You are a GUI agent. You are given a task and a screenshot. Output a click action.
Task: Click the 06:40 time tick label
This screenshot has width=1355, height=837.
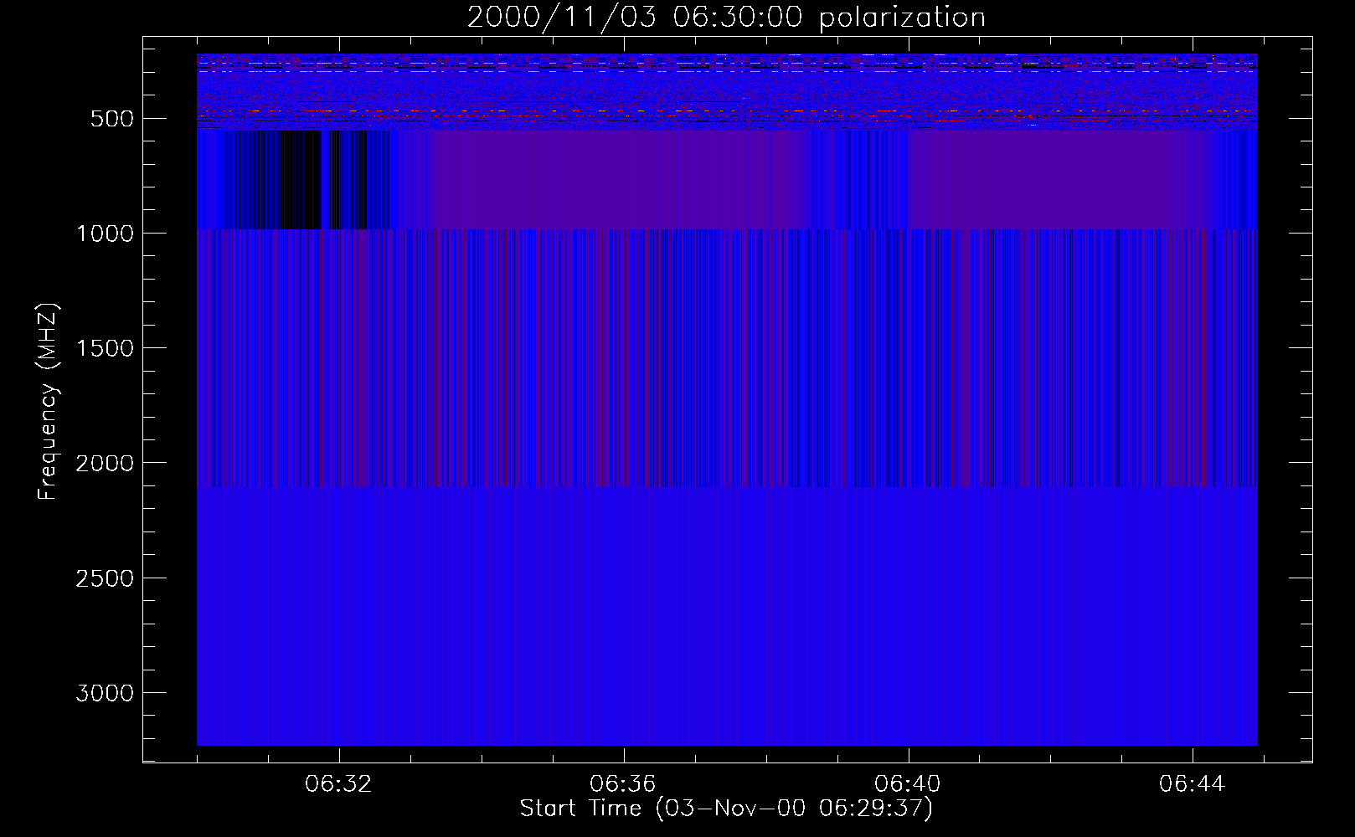point(908,784)
